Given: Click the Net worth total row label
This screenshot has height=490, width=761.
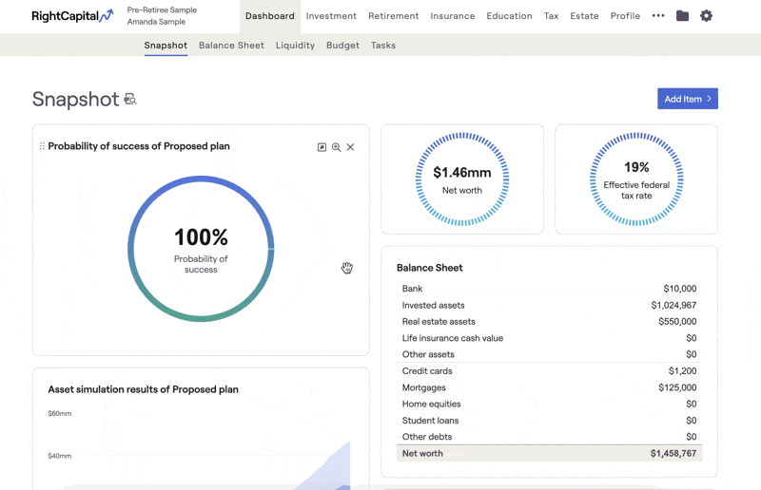Looking at the screenshot, I should pos(422,453).
